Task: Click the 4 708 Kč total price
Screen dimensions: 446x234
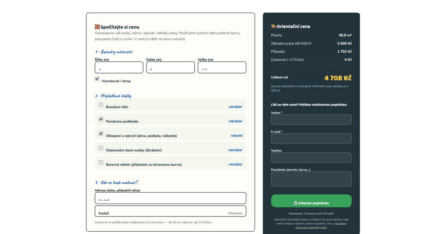Action: [x=338, y=78]
